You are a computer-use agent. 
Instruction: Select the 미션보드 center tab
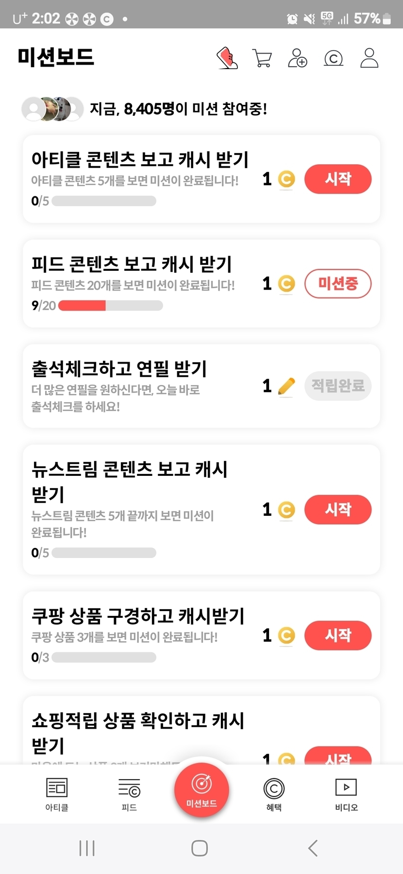[201, 790]
